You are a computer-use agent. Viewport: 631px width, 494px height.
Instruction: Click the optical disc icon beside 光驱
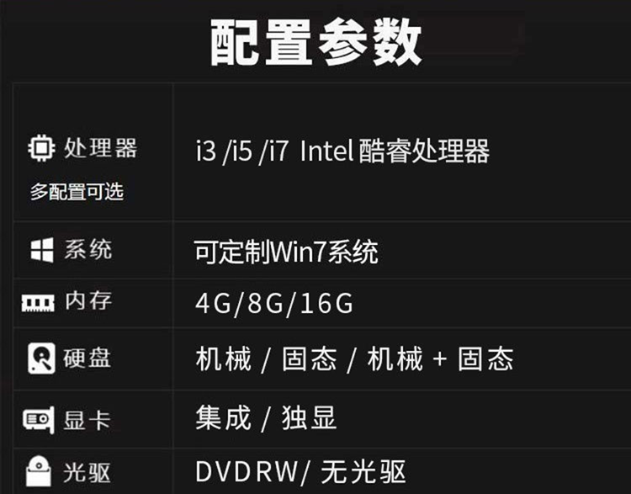[39, 470]
